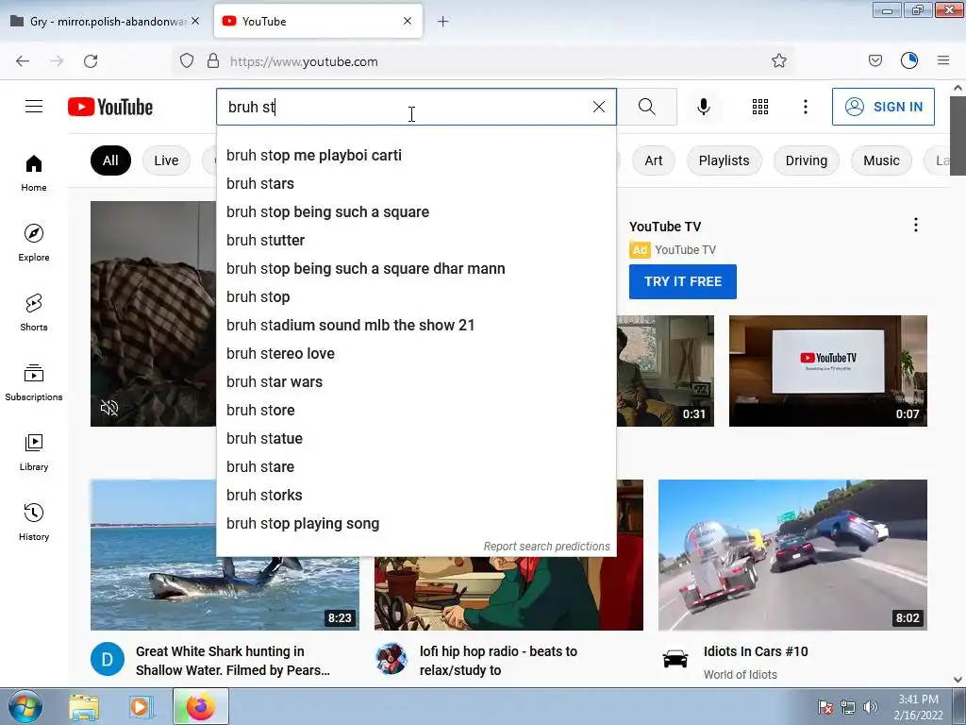Choose 'bruh stadium sound mlb the show 21'
This screenshot has height=725, width=966.
[416, 326]
